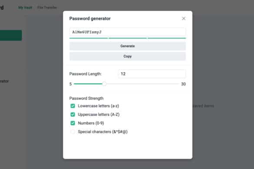This screenshot has width=254, height=169.
Task: Click the Numbers (0-9) label
Action: 91,123
